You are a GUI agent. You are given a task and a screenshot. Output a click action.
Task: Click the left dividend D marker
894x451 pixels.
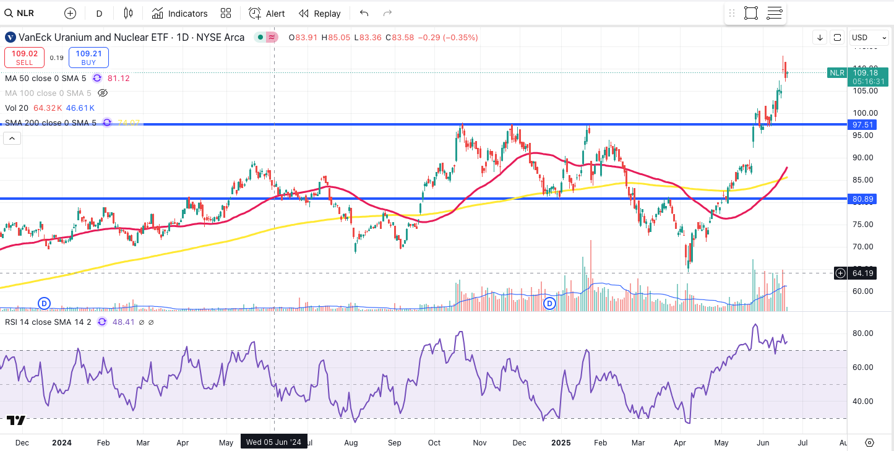[44, 303]
